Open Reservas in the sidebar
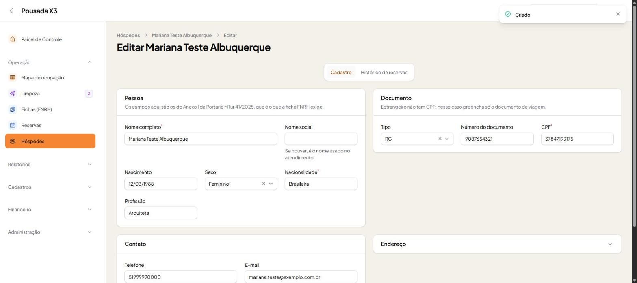 tap(50, 125)
